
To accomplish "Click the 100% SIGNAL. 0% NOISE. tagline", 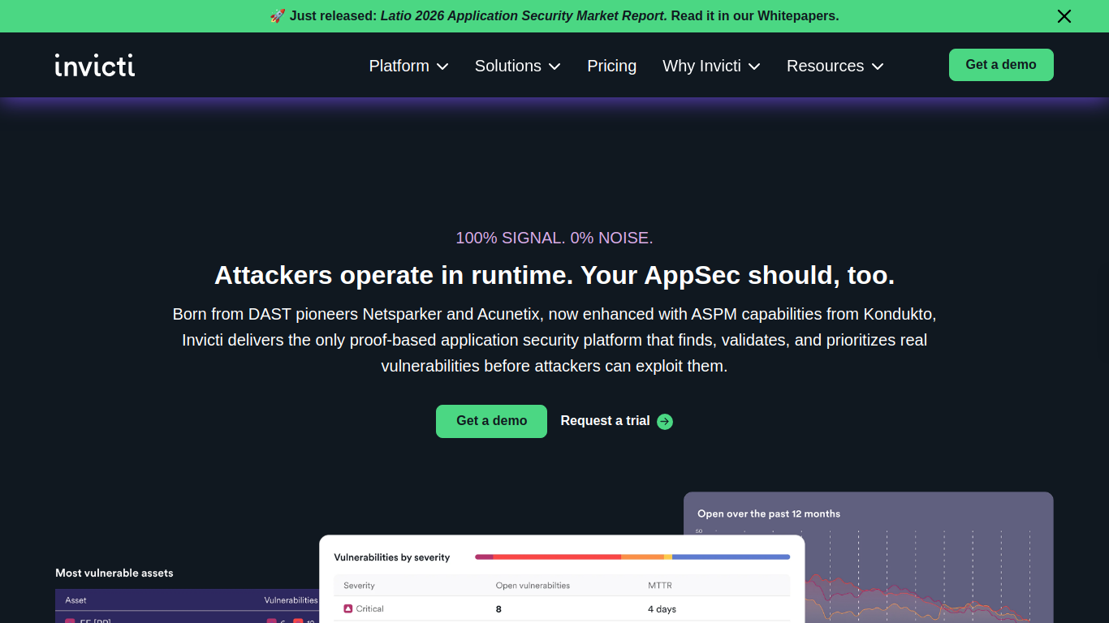I will click(x=554, y=238).
